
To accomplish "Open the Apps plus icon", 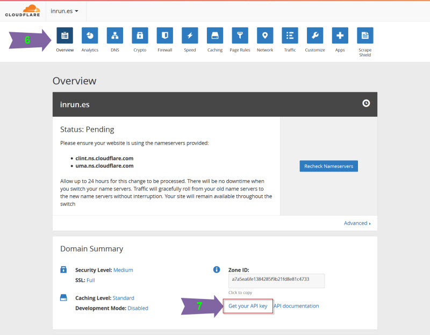I will [x=340, y=35].
